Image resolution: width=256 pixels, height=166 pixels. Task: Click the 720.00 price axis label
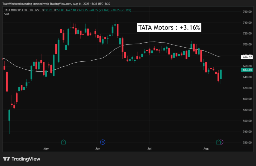pos(247,33)
